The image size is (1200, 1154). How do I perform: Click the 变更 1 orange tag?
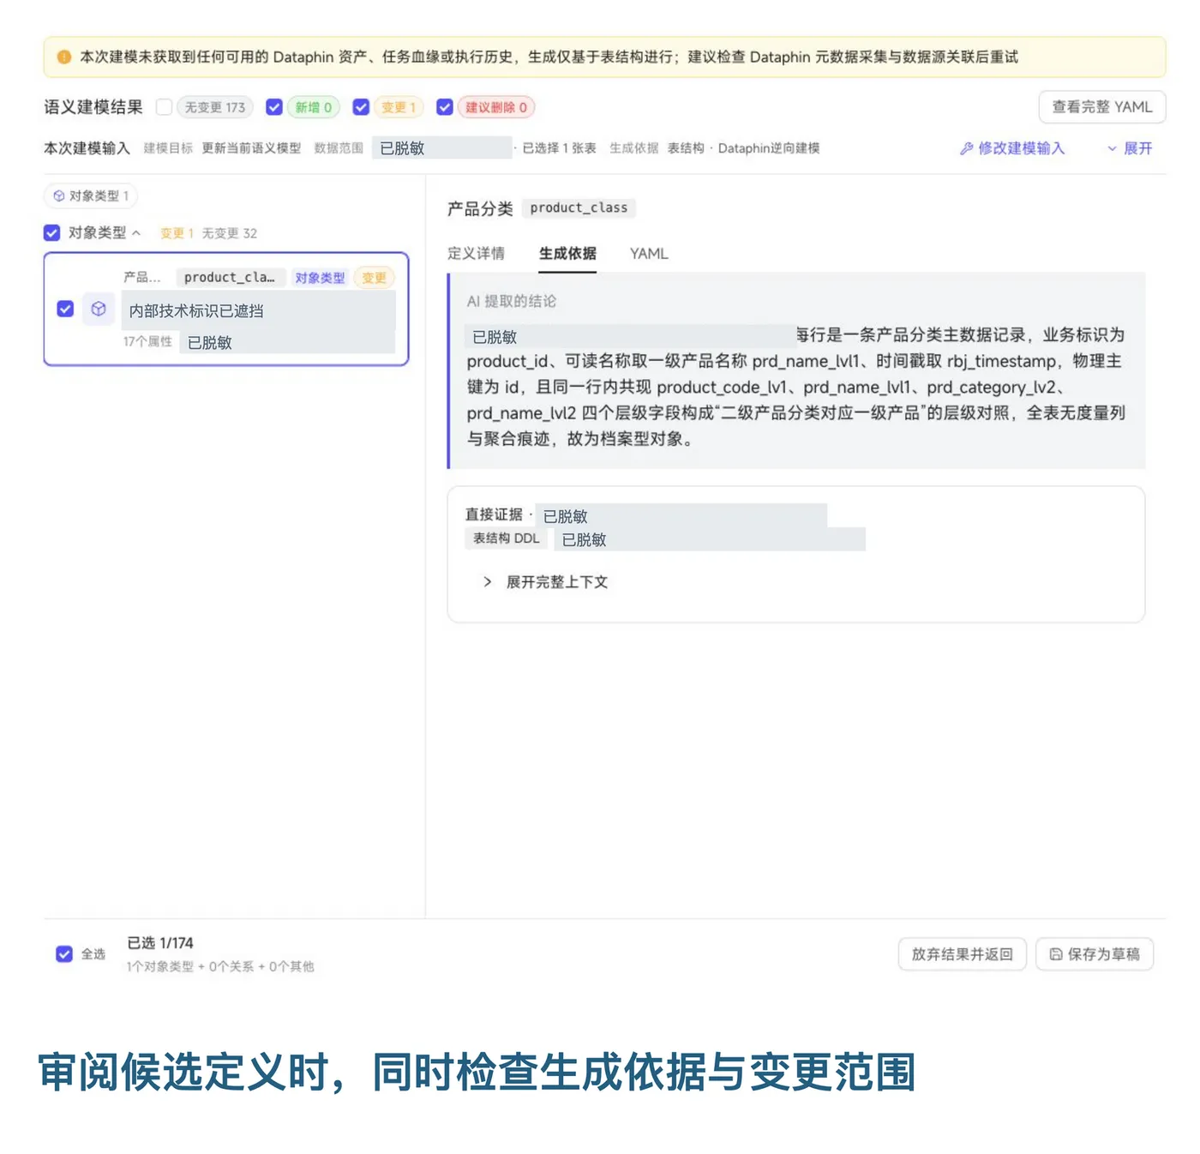(x=399, y=107)
